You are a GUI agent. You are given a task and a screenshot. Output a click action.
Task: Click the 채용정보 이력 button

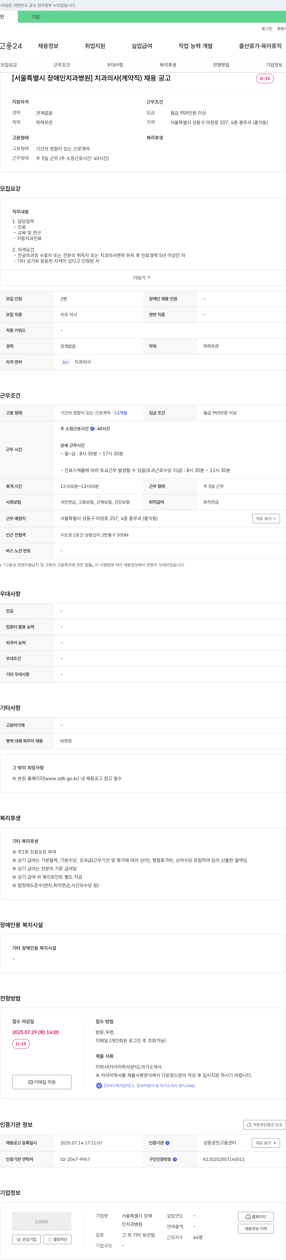[x=256, y=1228]
